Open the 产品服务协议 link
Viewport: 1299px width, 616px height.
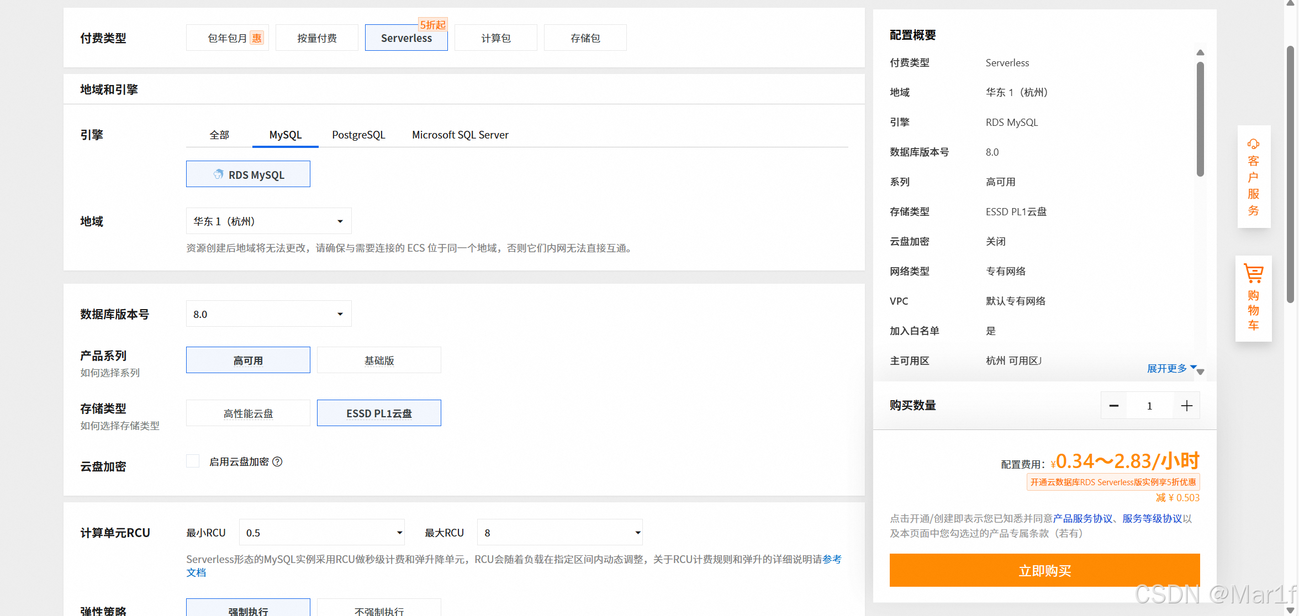[x=1082, y=518]
